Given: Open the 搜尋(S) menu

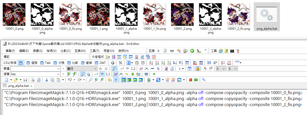Looking at the screenshot, I should [38, 51].
